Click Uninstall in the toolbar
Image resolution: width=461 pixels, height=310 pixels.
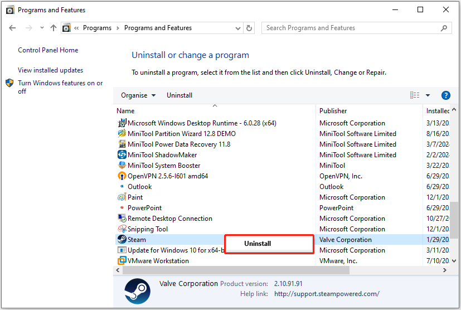[x=179, y=95]
